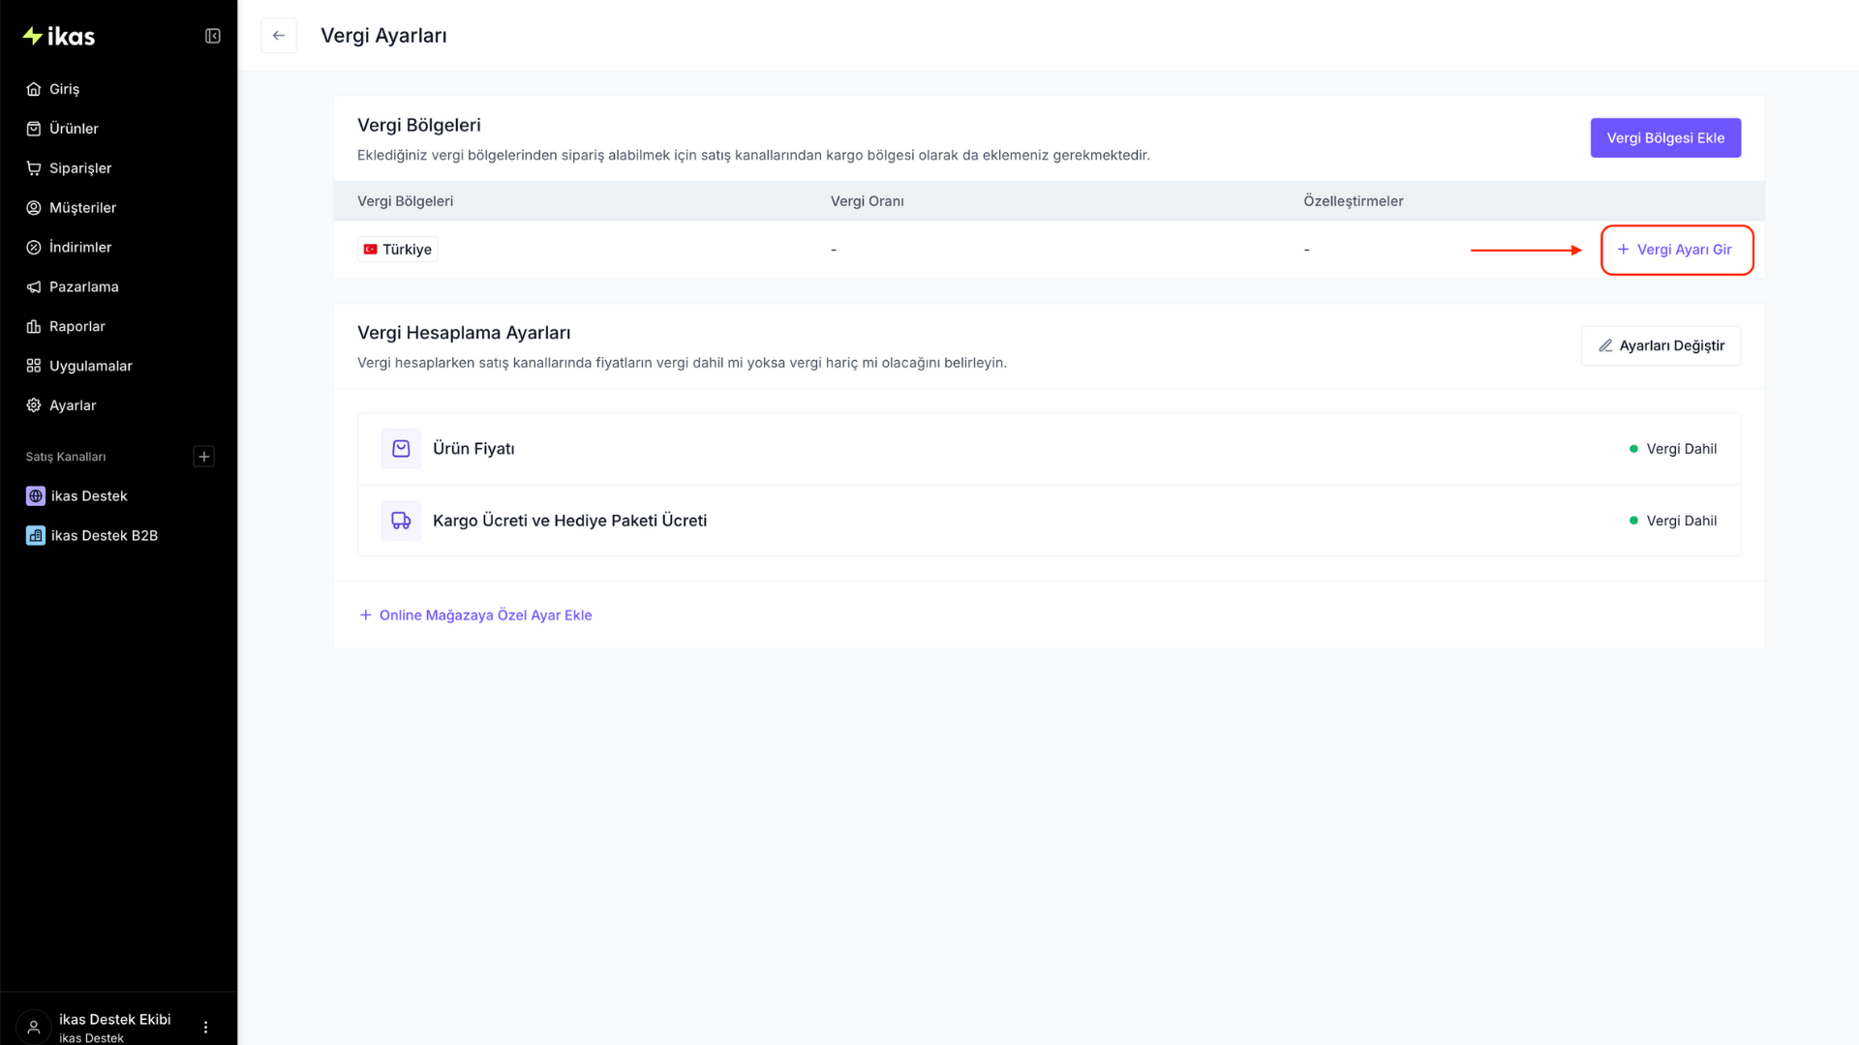Click the ikas logo

coord(59,36)
